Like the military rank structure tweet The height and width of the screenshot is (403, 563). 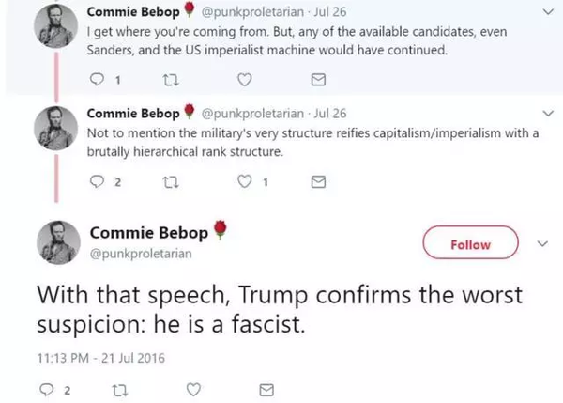tap(242, 182)
